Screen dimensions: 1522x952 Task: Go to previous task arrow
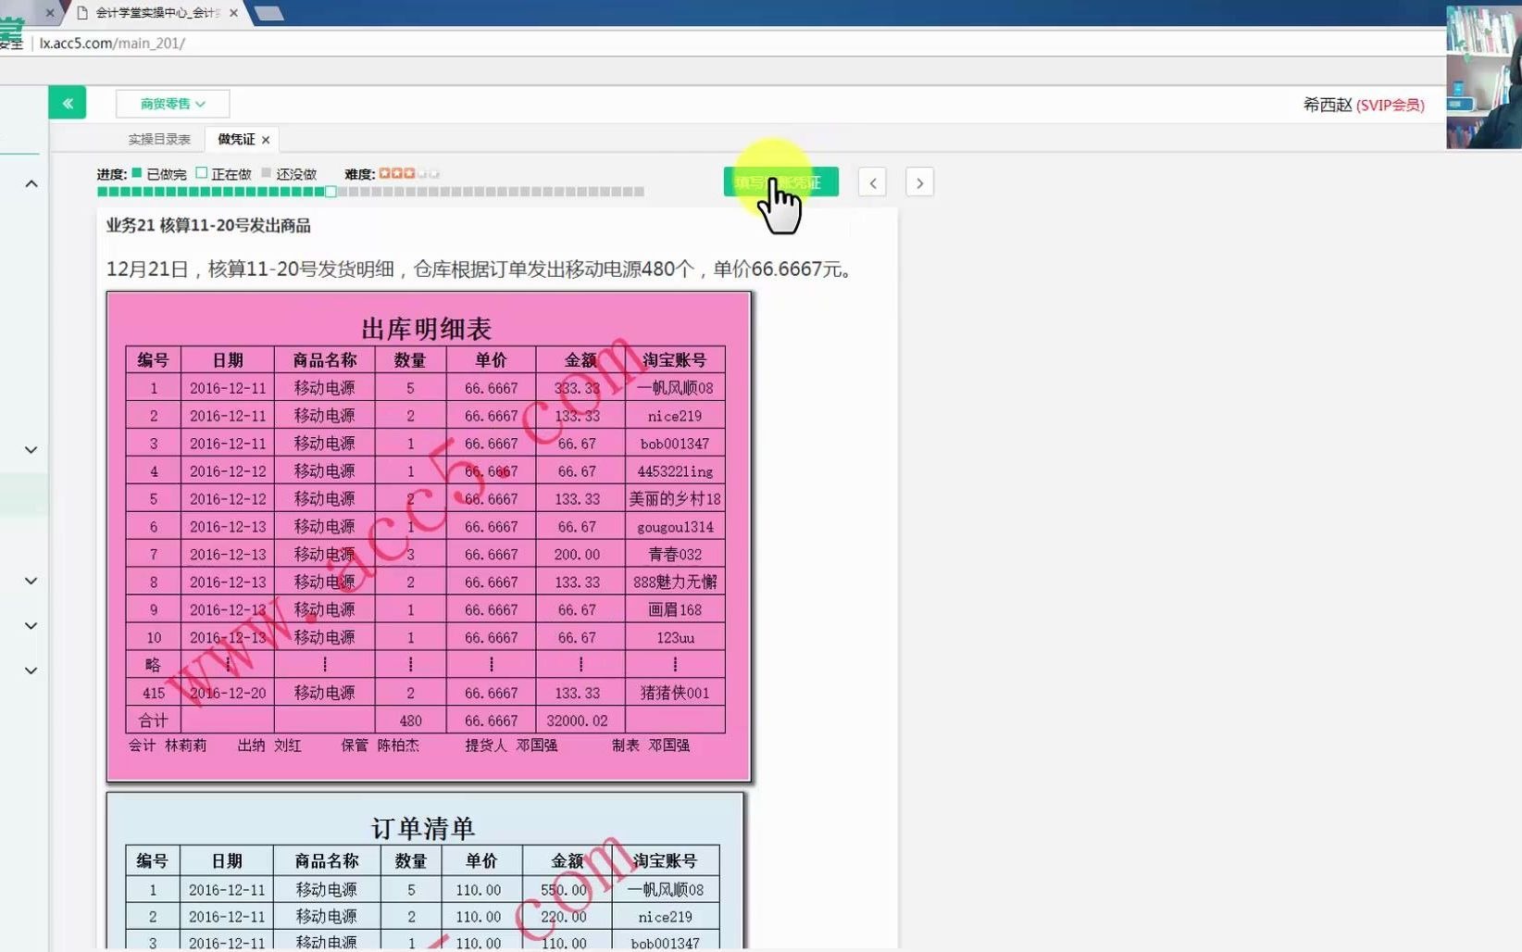click(872, 182)
